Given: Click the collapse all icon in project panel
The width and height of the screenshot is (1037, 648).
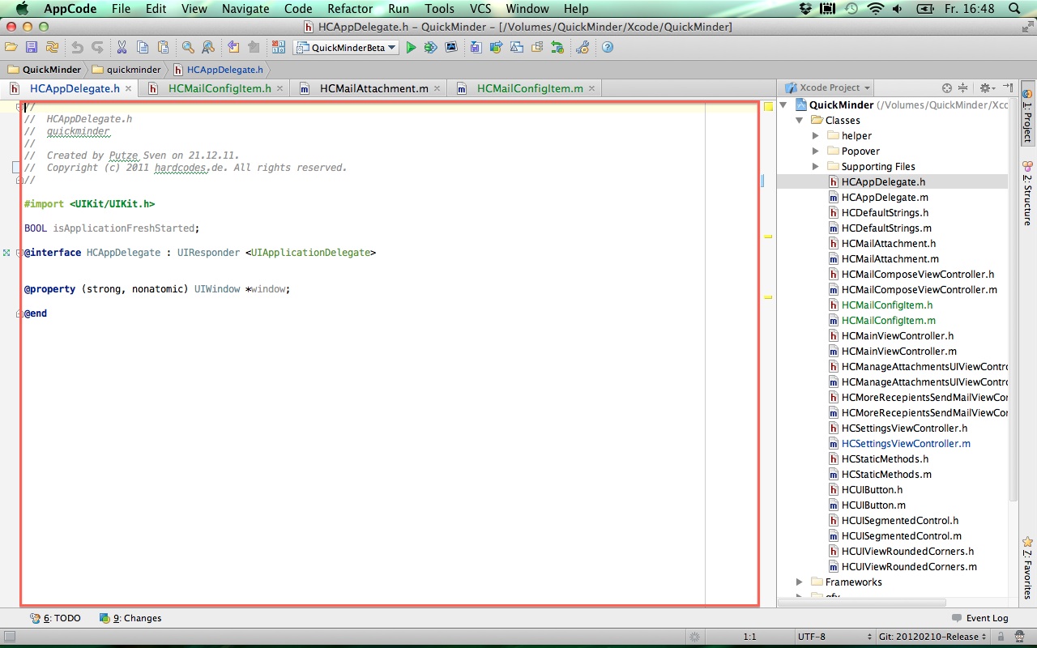Looking at the screenshot, I should coord(963,87).
